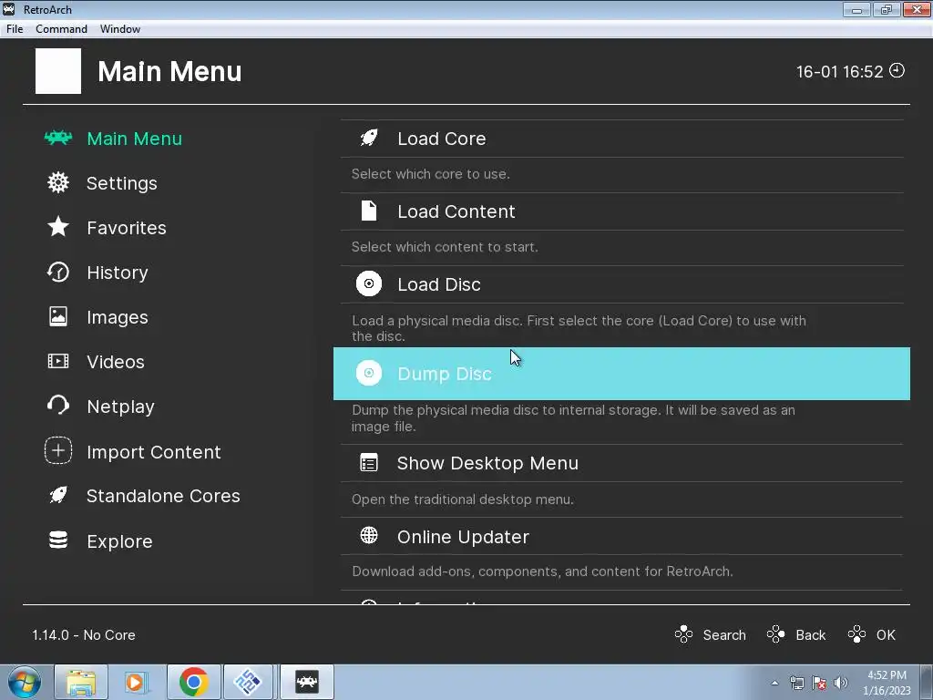
Task: Click the OK button icon in footer
Action: tap(856, 634)
